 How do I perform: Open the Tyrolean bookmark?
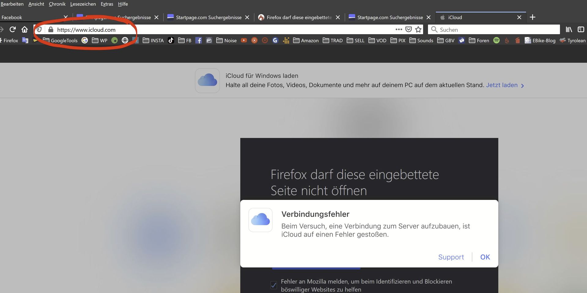tap(573, 40)
